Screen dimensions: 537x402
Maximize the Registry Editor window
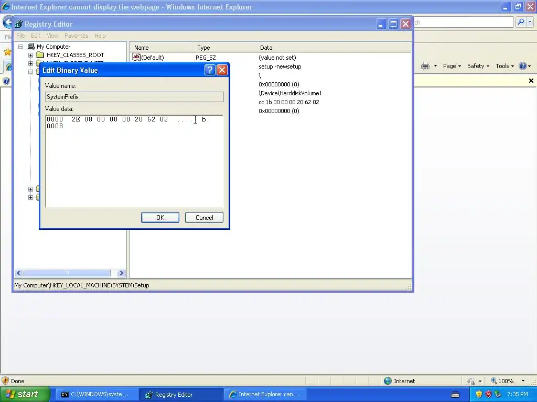click(x=393, y=24)
